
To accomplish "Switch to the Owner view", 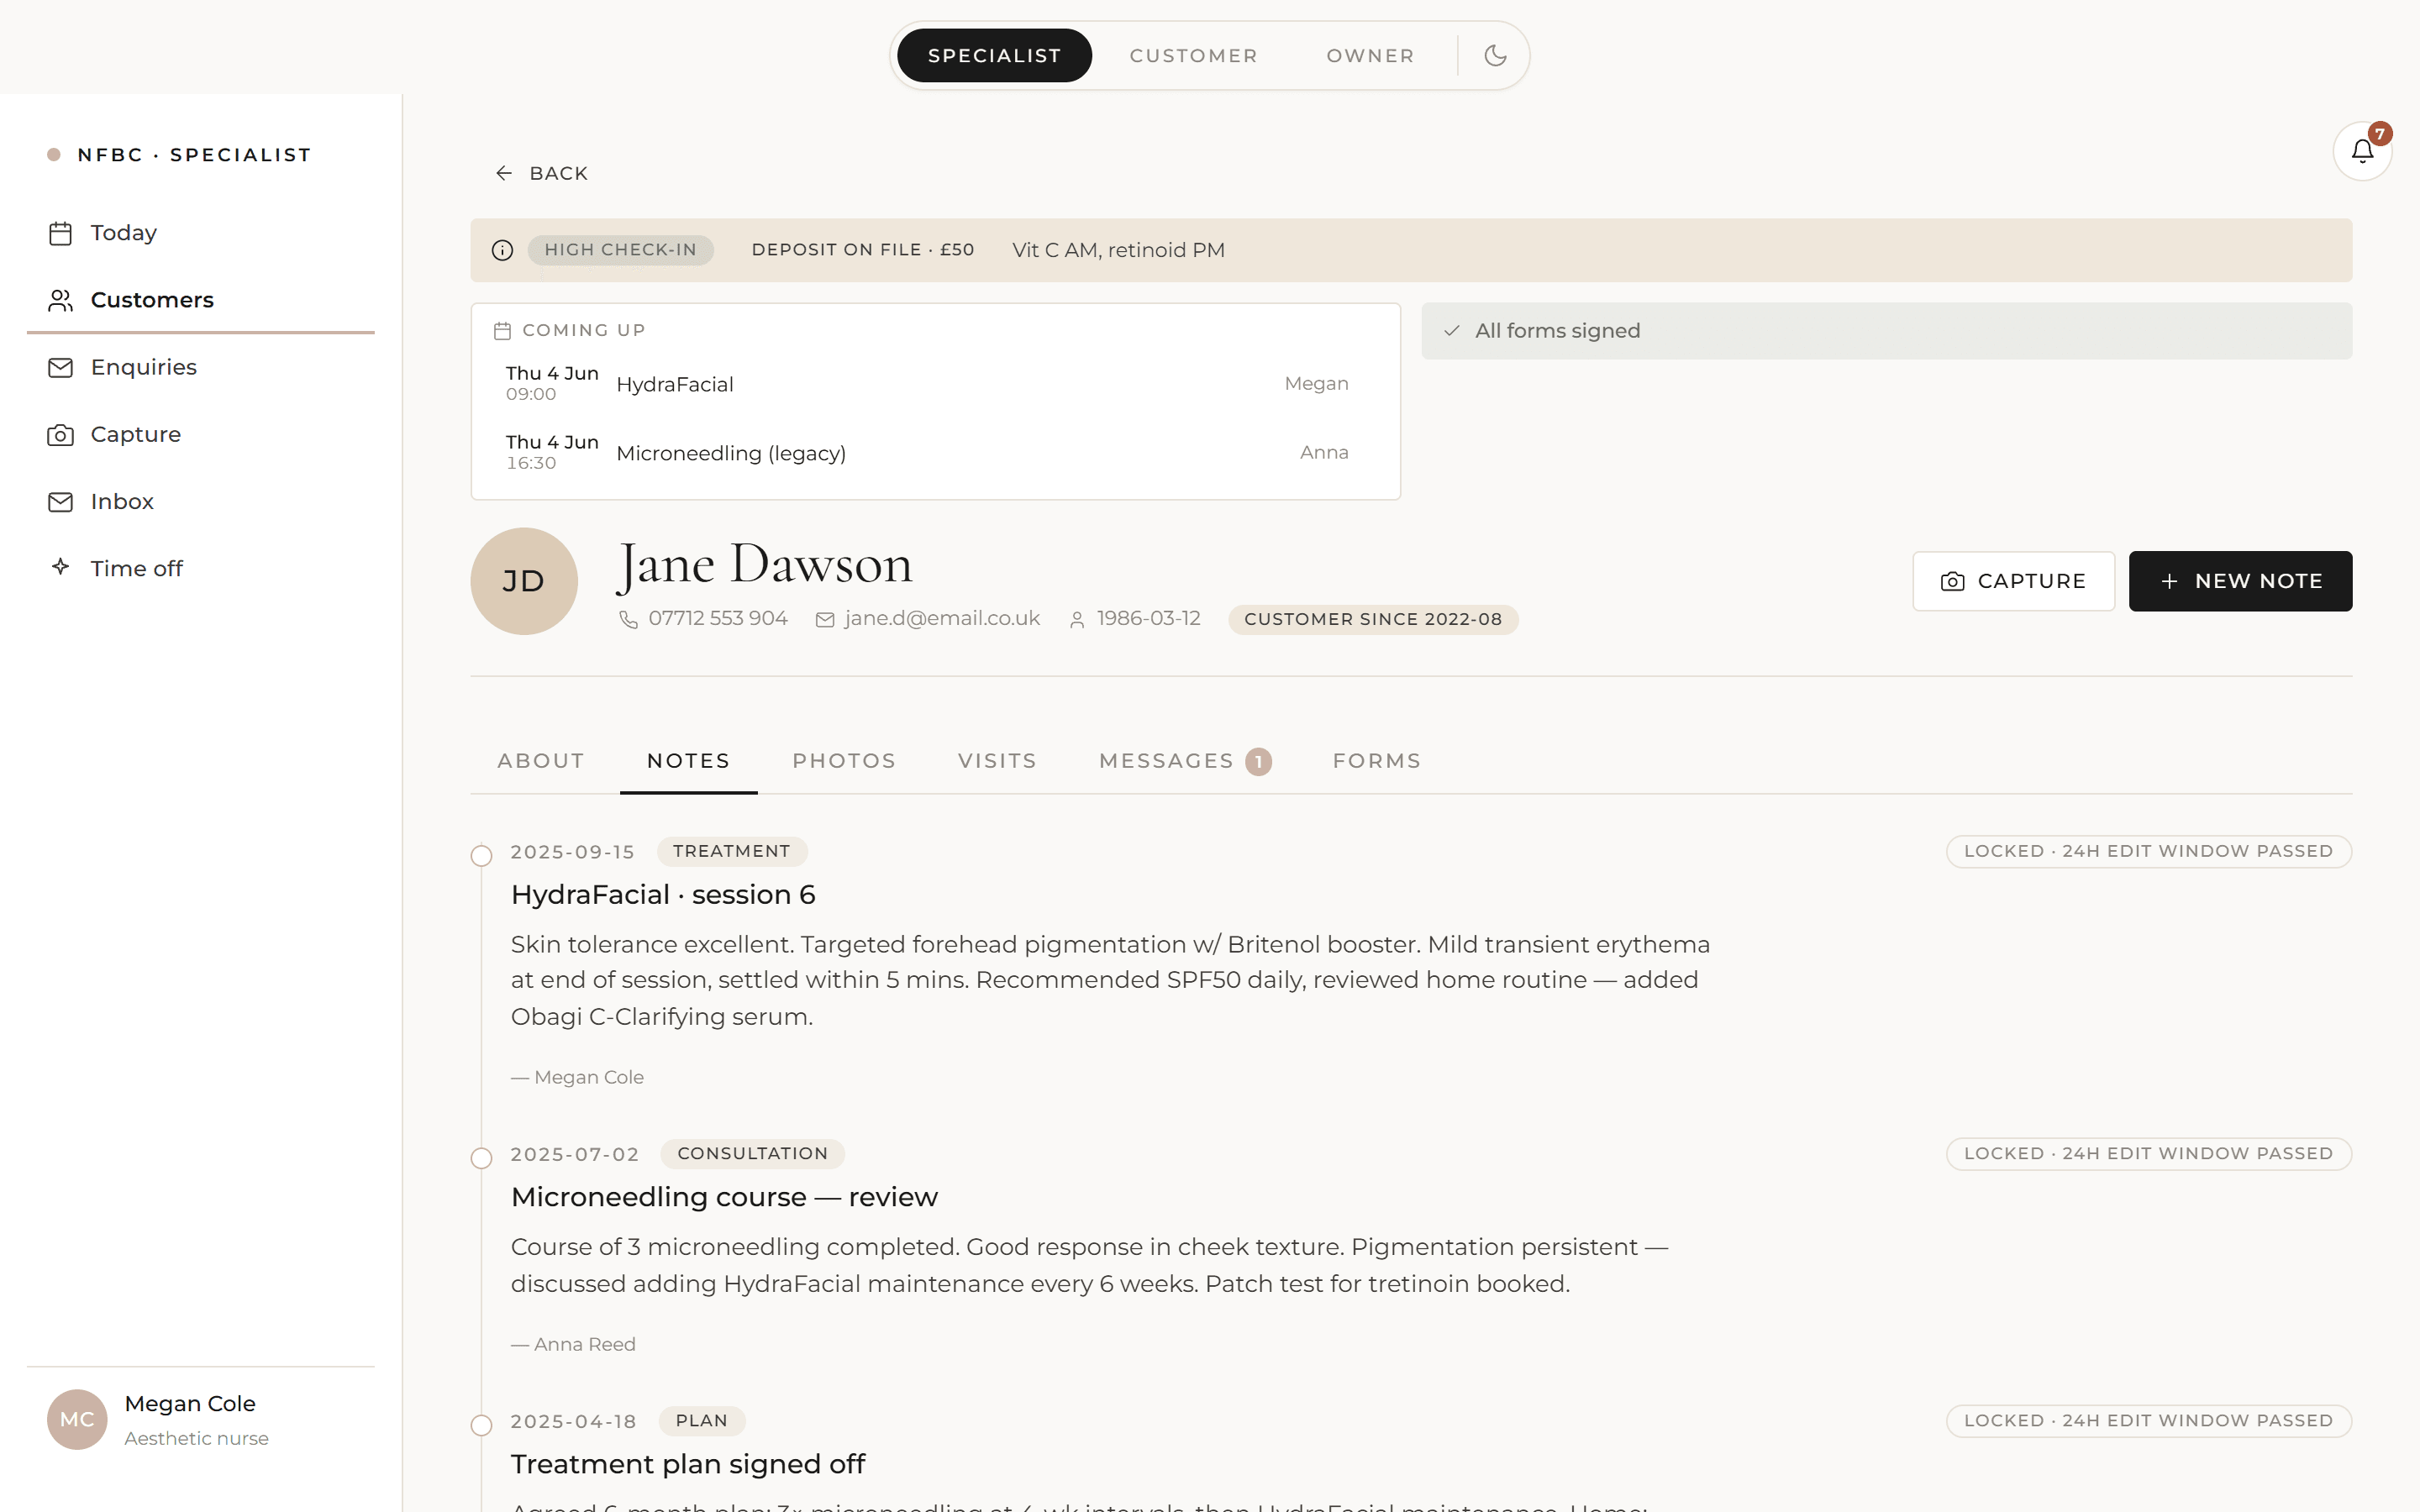I will coord(1370,55).
